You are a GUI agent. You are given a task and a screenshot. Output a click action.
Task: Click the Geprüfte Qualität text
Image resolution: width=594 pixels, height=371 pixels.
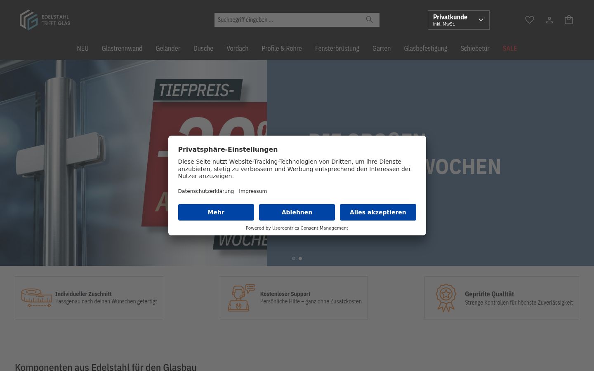pyautogui.click(x=489, y=294)
